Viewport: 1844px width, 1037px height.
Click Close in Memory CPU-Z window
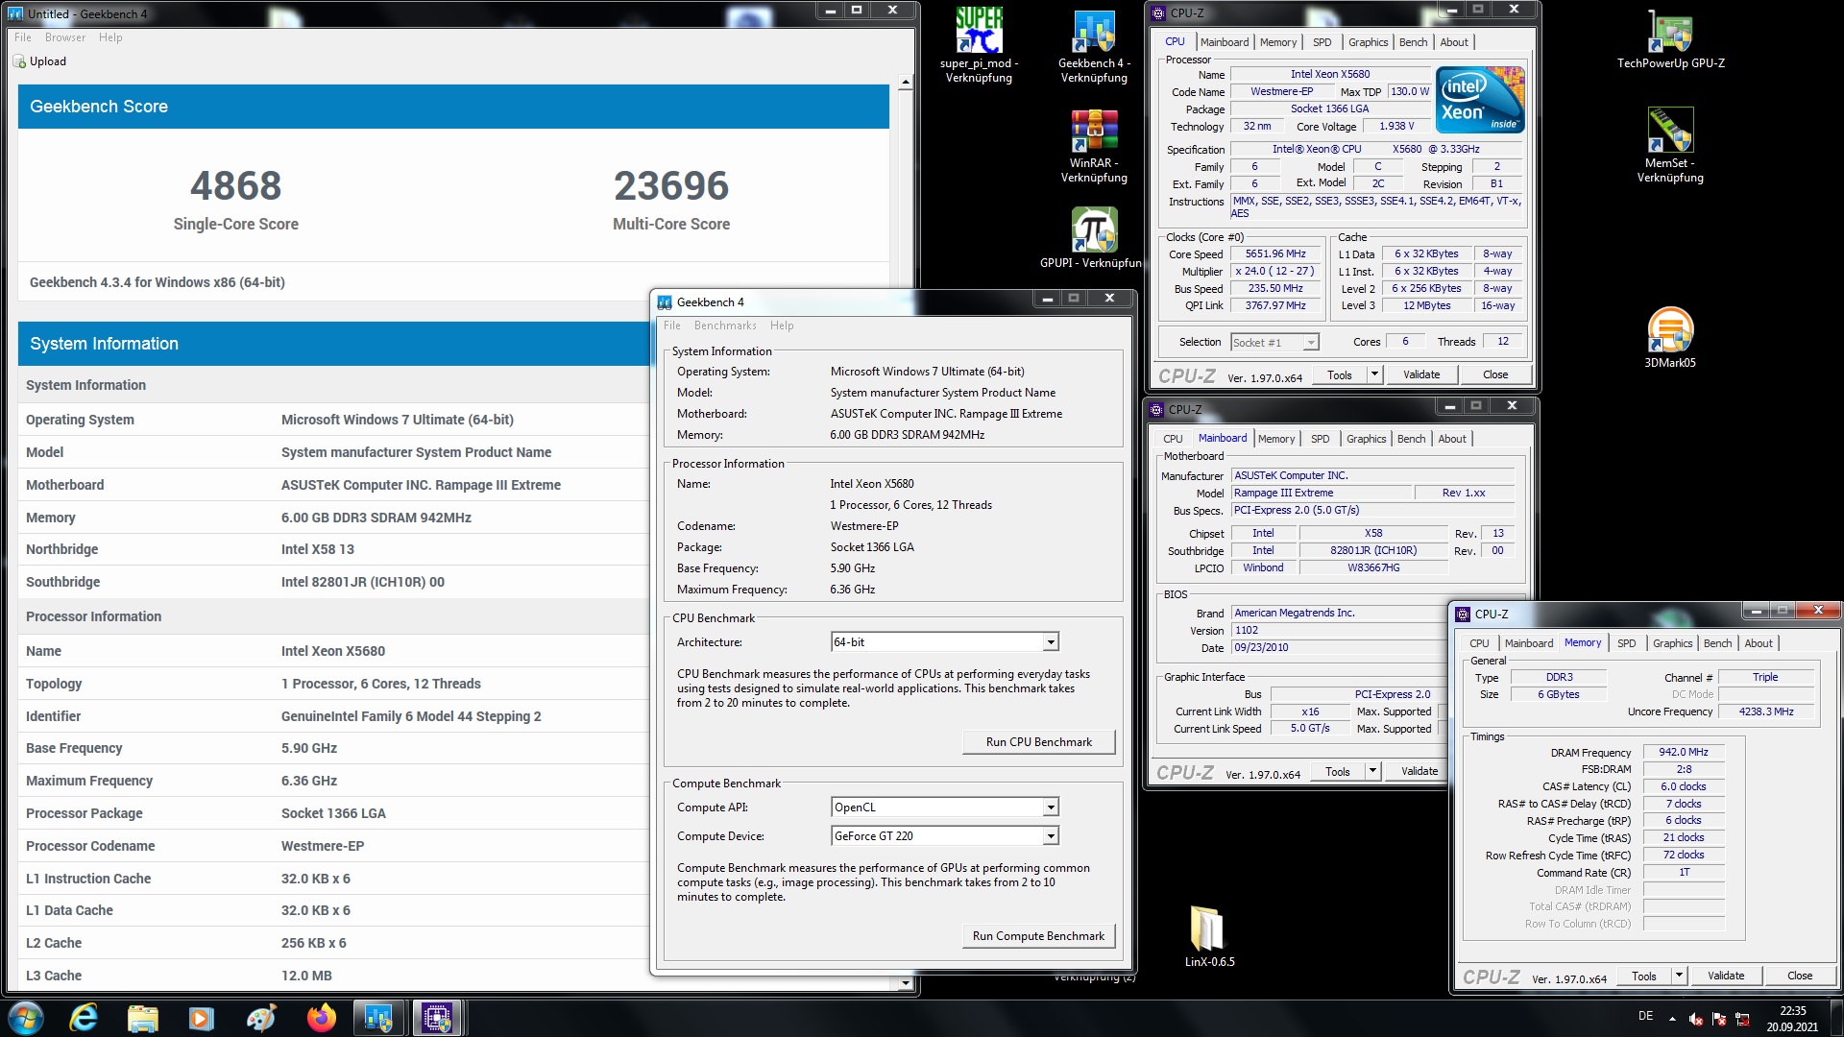click(x=1799, y=976)
